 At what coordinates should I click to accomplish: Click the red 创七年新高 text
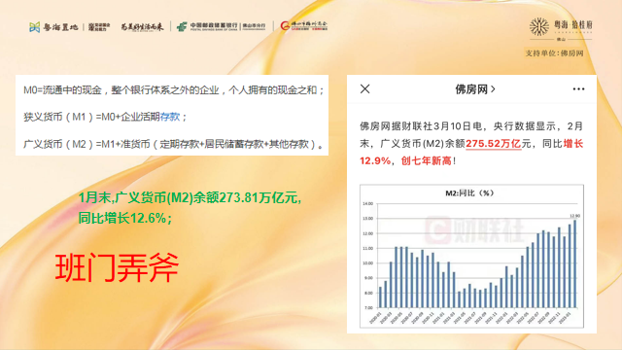pos(426,160)
